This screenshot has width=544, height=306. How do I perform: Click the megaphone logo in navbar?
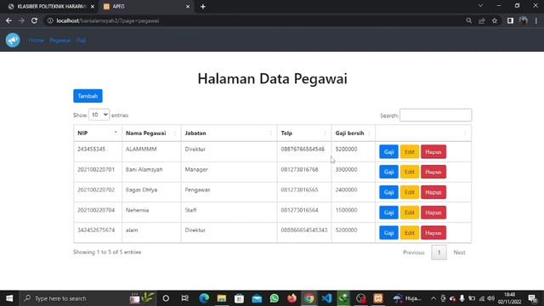pos(13,40)
